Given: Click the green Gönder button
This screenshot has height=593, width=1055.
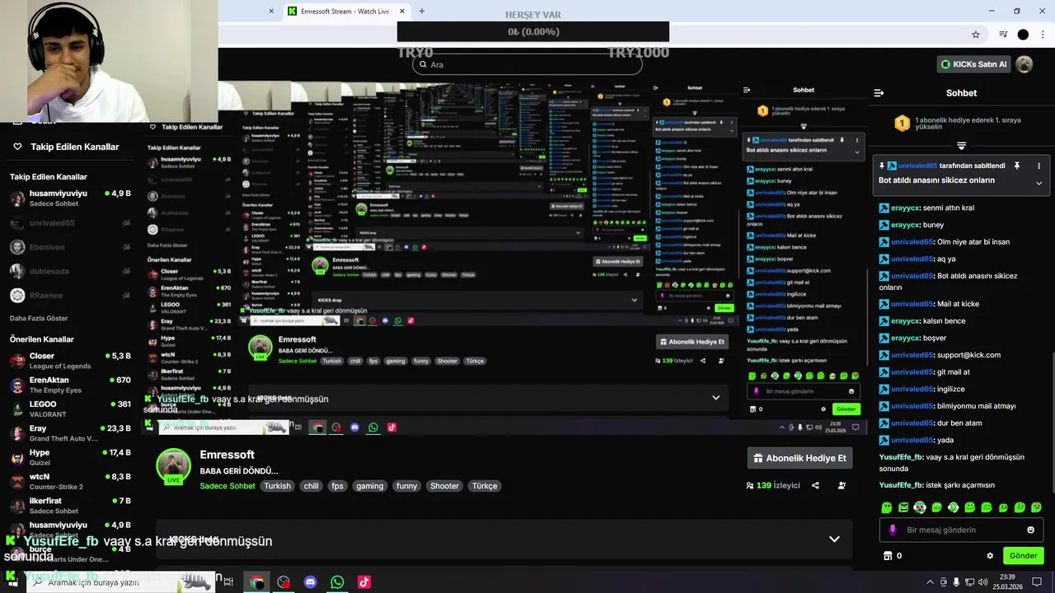Looking at the screenshot, I should pos(1023,556).
